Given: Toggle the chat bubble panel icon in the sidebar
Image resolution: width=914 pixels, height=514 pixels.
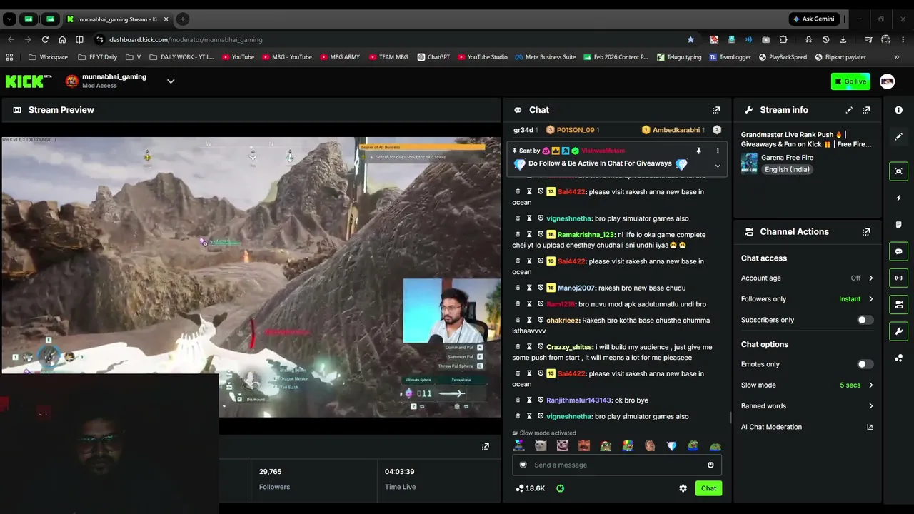Looking at the screenshot, I should 899,251.
